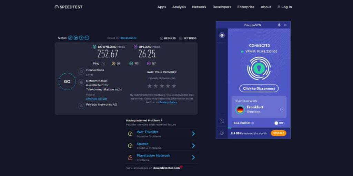This screenshot has height=176, width=353.
Task: Open the About menu
Action: coord(266,7)
